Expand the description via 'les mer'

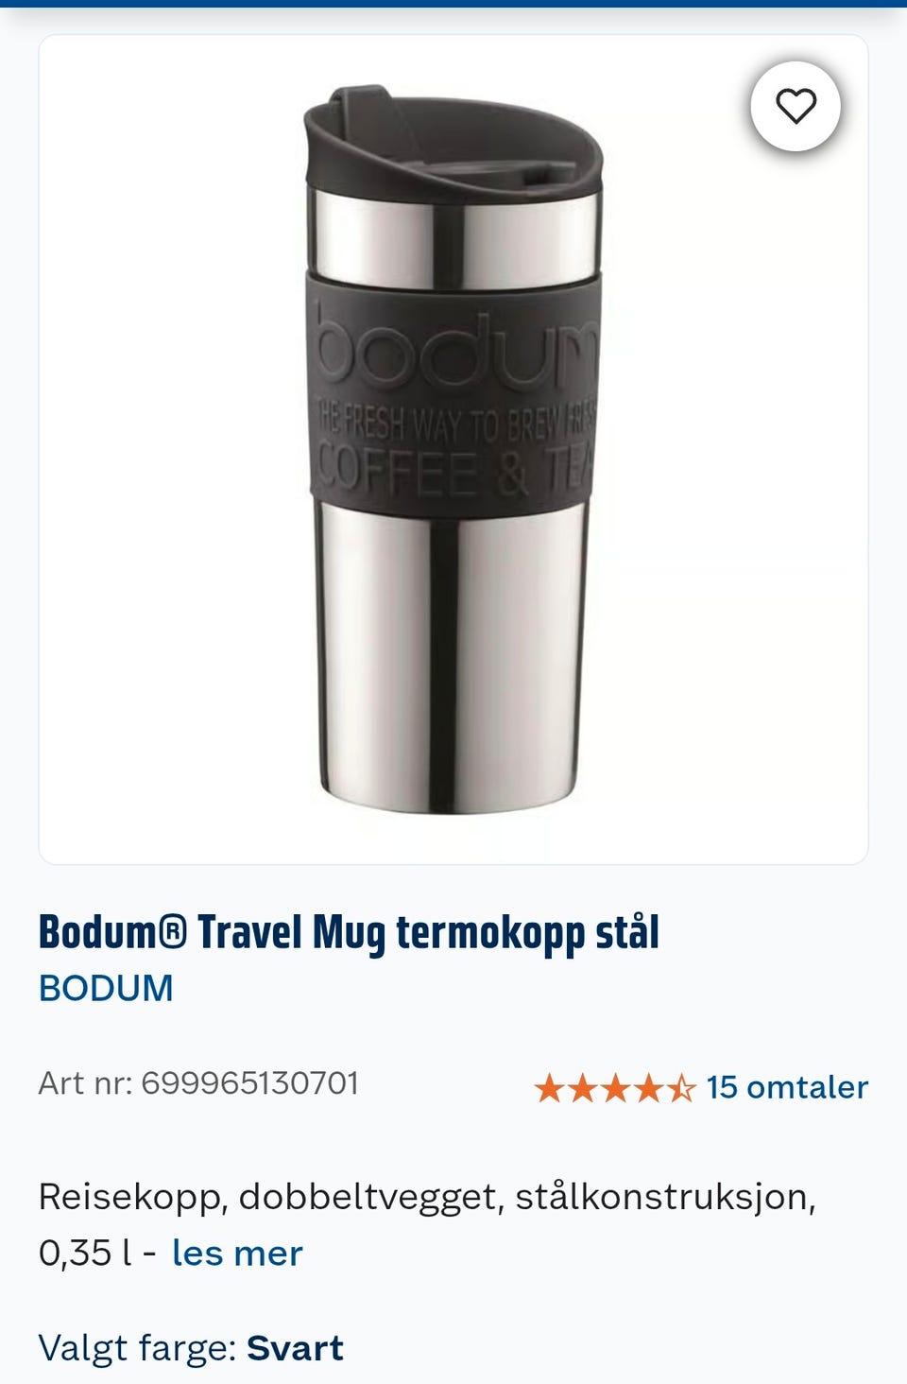(x=237, y=1254)
